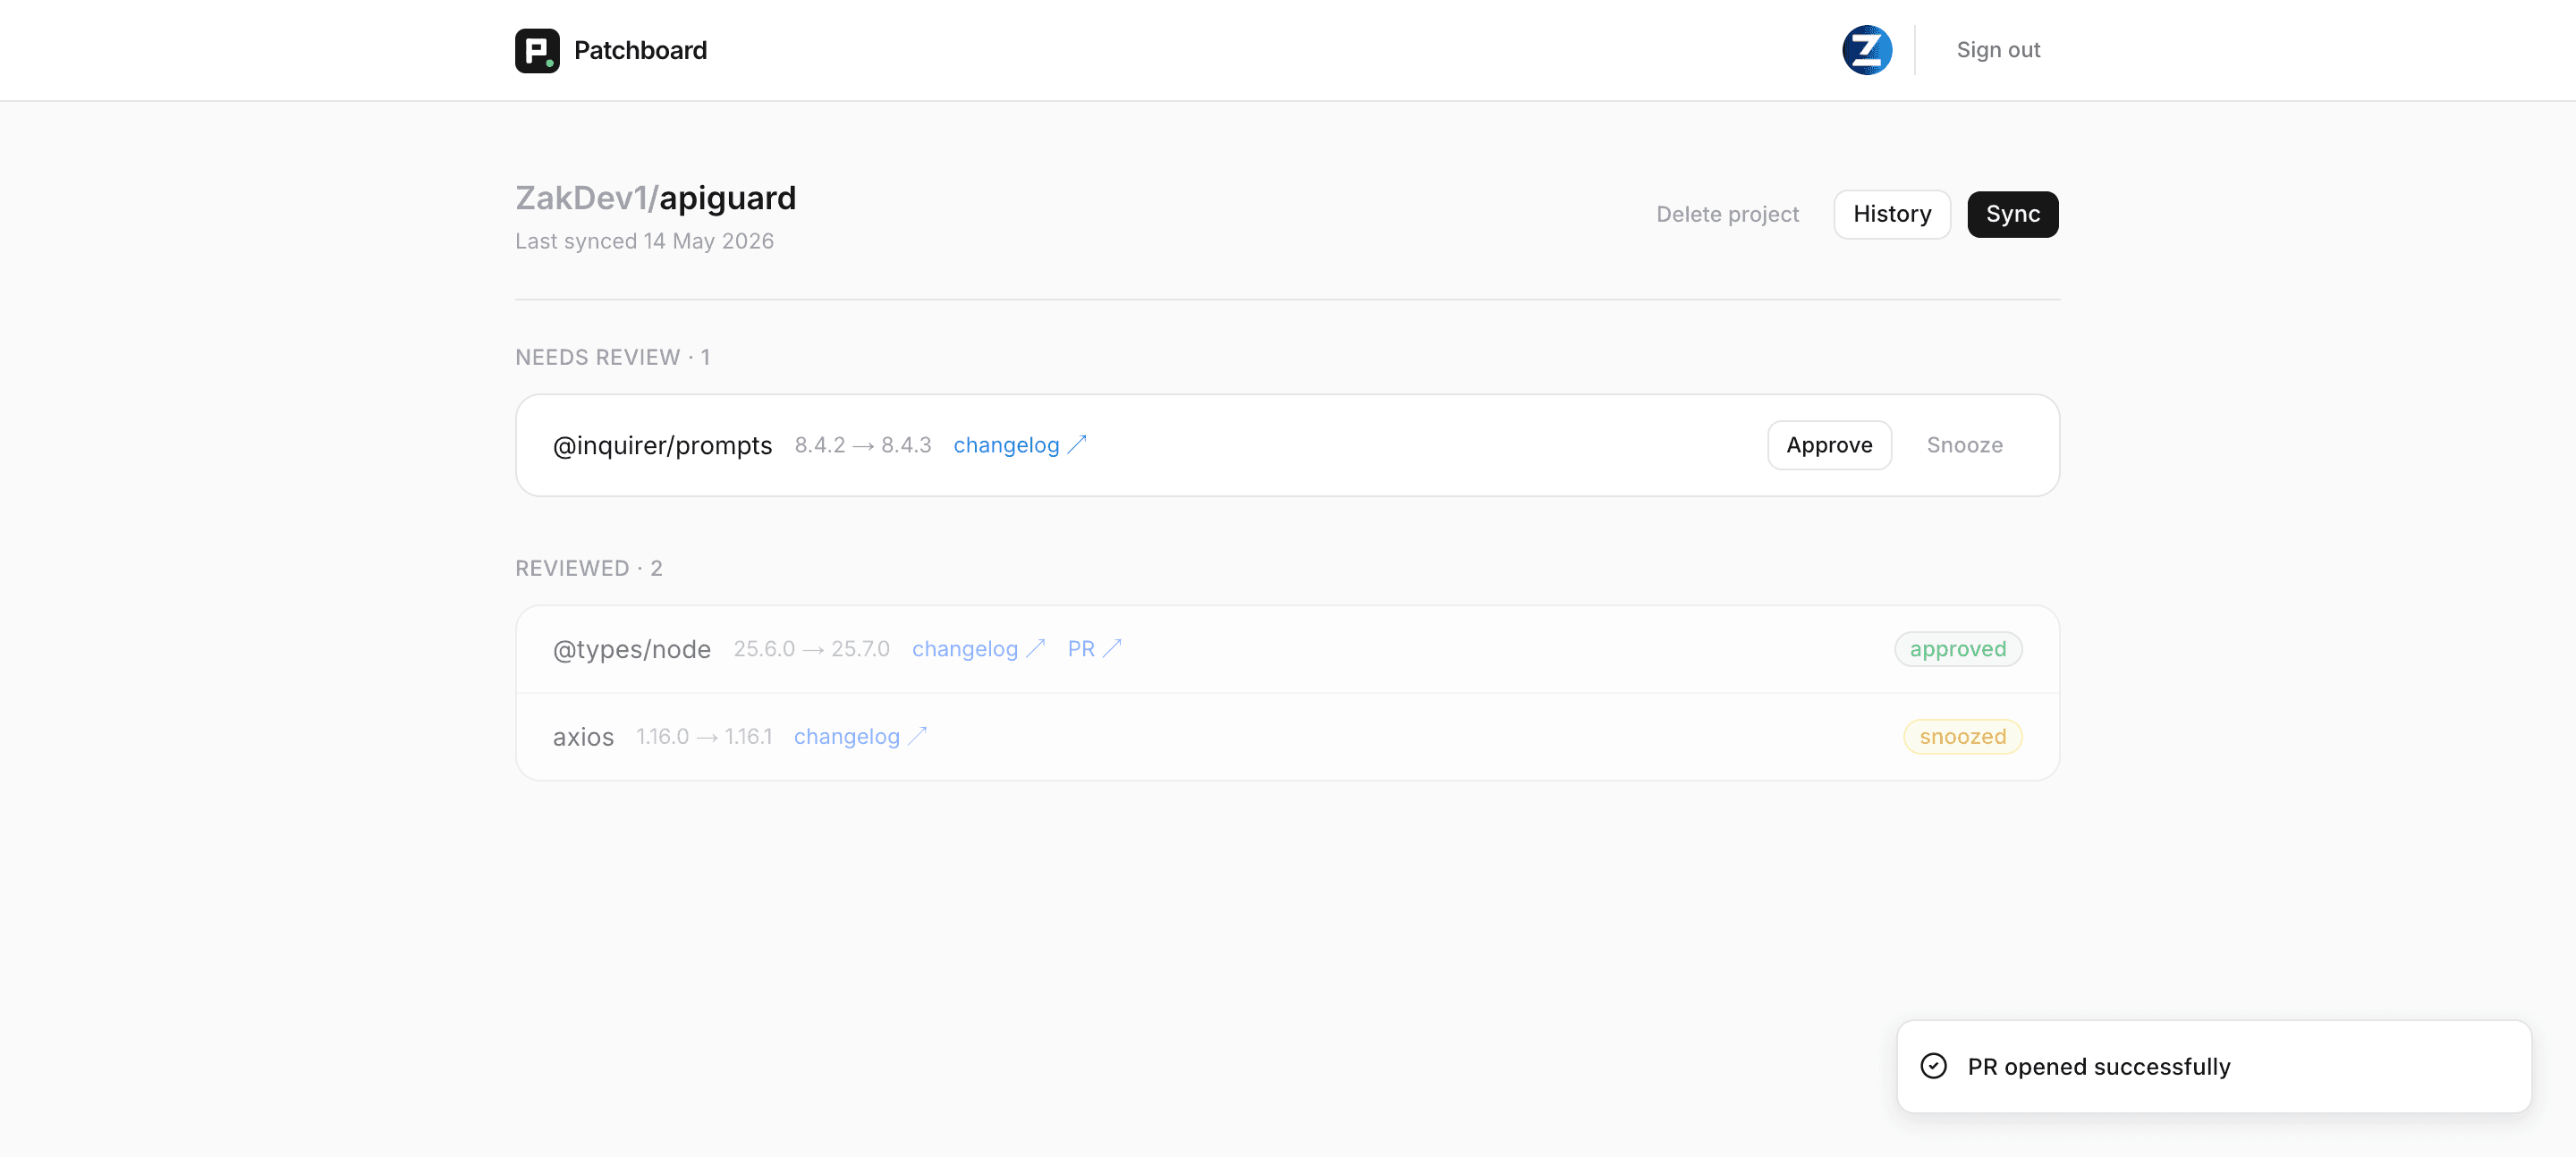Click the @types/node package name
This screenshot has width=2576, height=1157.
tap(632, 649)
